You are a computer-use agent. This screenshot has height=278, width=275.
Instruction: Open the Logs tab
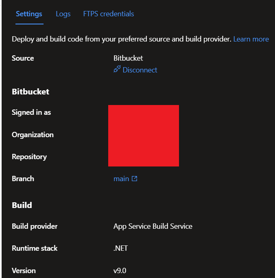tap(63, 14)
